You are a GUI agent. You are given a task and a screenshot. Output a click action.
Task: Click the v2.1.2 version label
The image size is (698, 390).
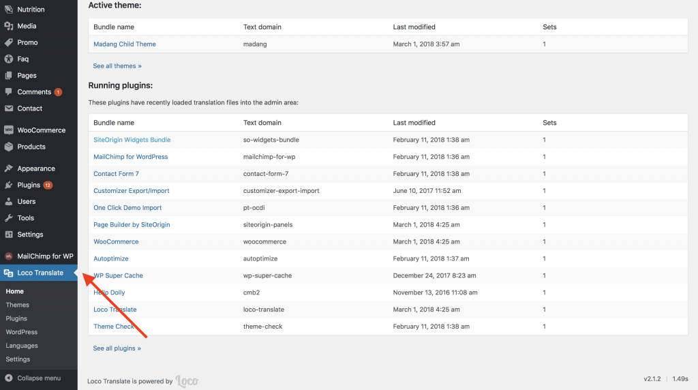point(652,379)
